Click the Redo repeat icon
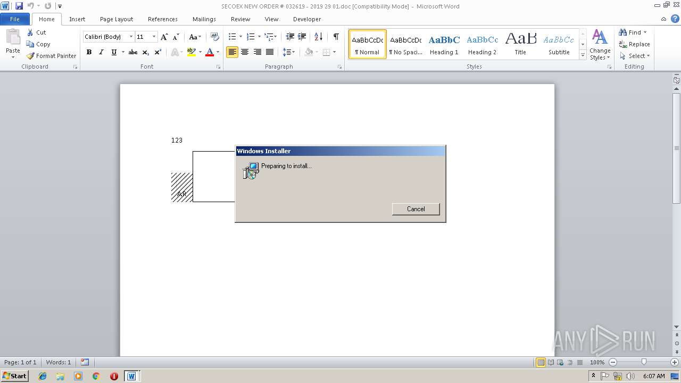The width and height of the screenshot is (681, 383). coord(48,6)
